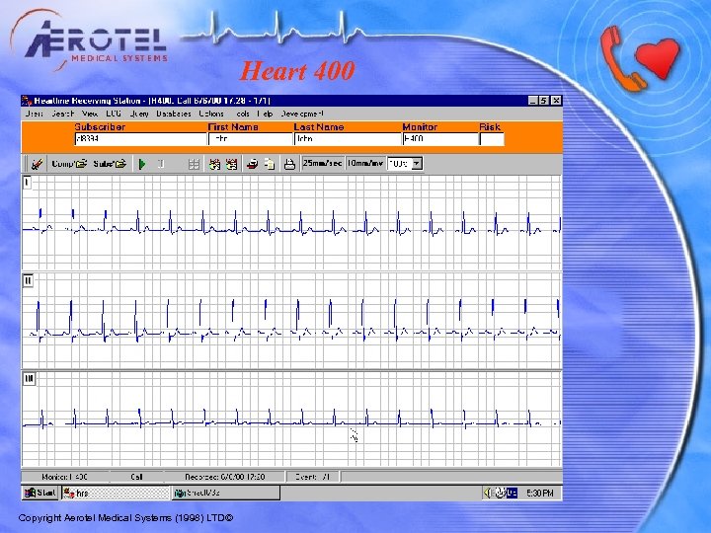Click the Subs open-folder button
The width and height of the screenshot is (711, 533).
110,164
